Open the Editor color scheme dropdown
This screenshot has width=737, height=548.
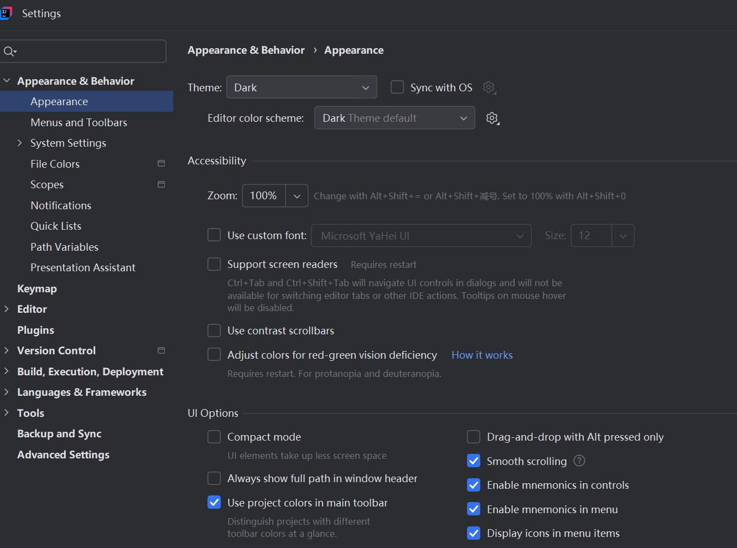tap(395, 118)
